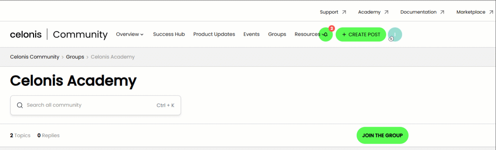Screen dimensions: 496x150
Task: Focus the Search all community field
Action: coord(96,105)
